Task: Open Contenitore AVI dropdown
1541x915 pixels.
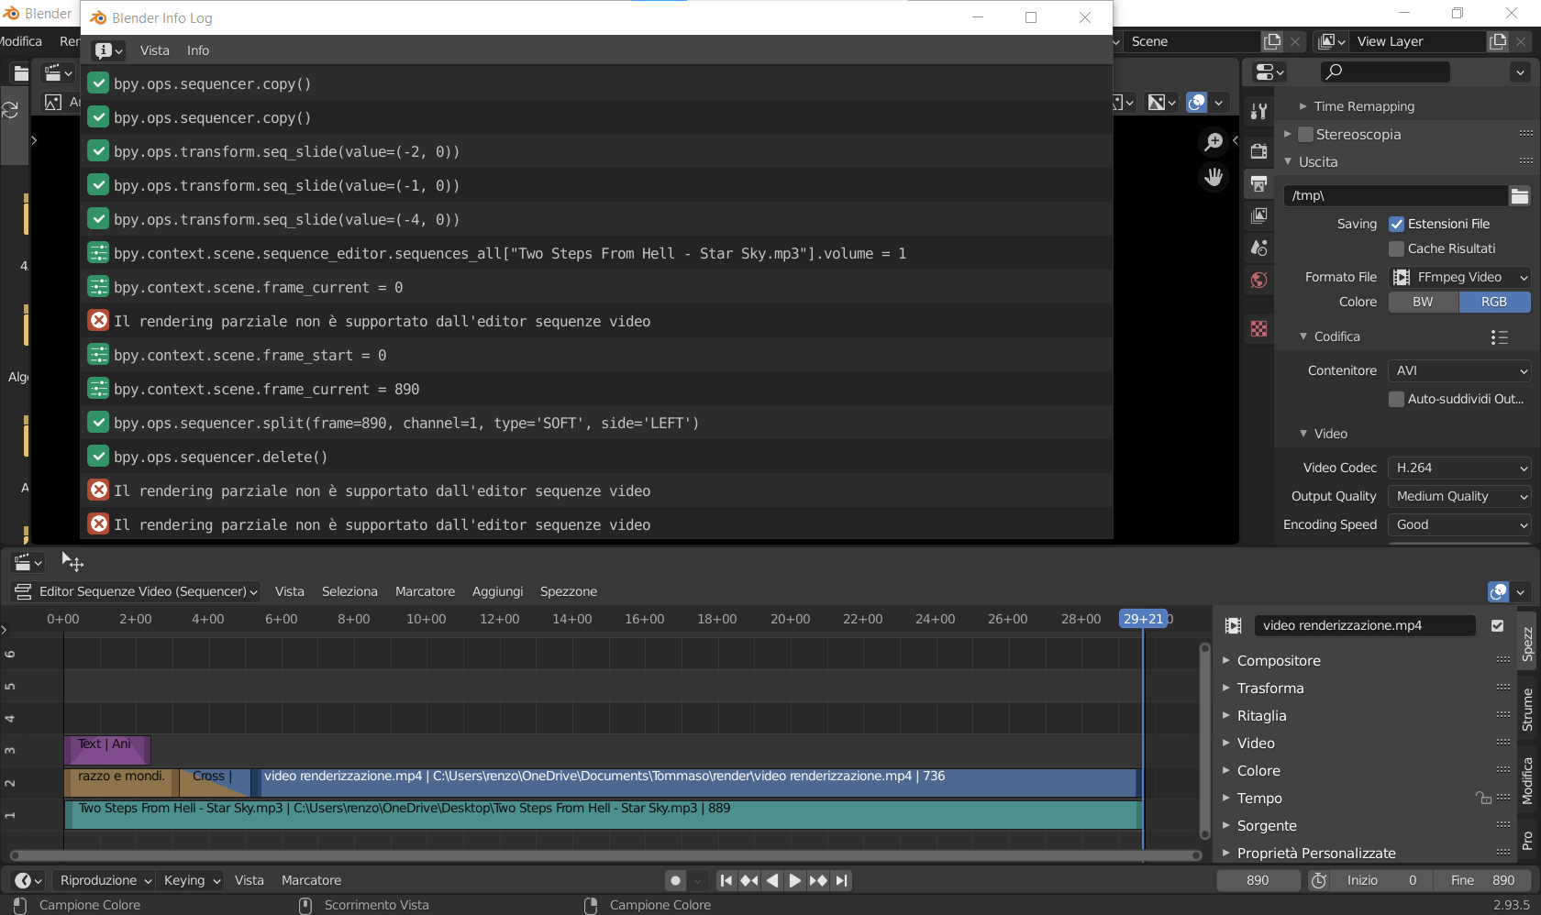Action: coord(1459,370)
